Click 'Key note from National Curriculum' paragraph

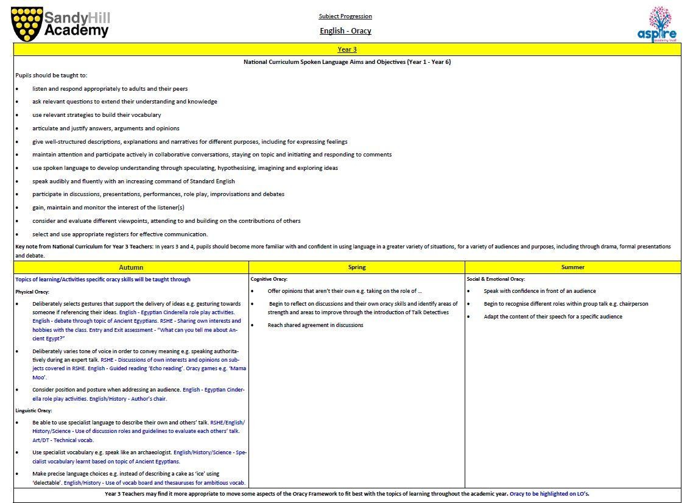tap(343, 251)
